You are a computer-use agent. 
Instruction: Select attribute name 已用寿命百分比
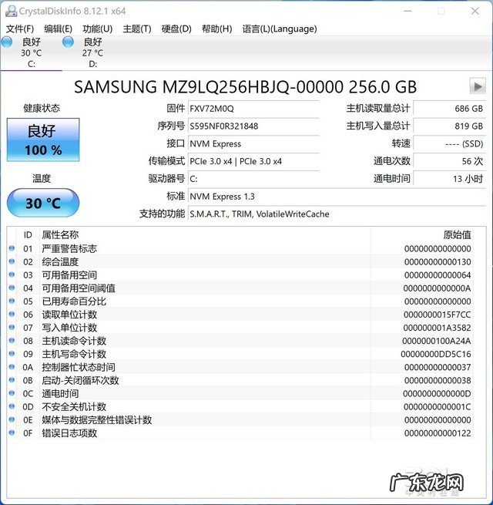pos(74,301)
